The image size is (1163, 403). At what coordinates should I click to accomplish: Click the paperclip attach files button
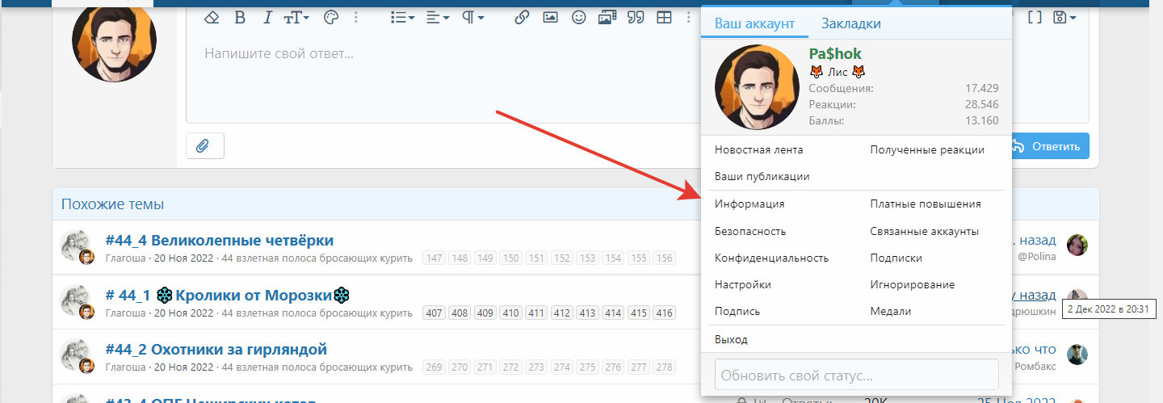205,146
